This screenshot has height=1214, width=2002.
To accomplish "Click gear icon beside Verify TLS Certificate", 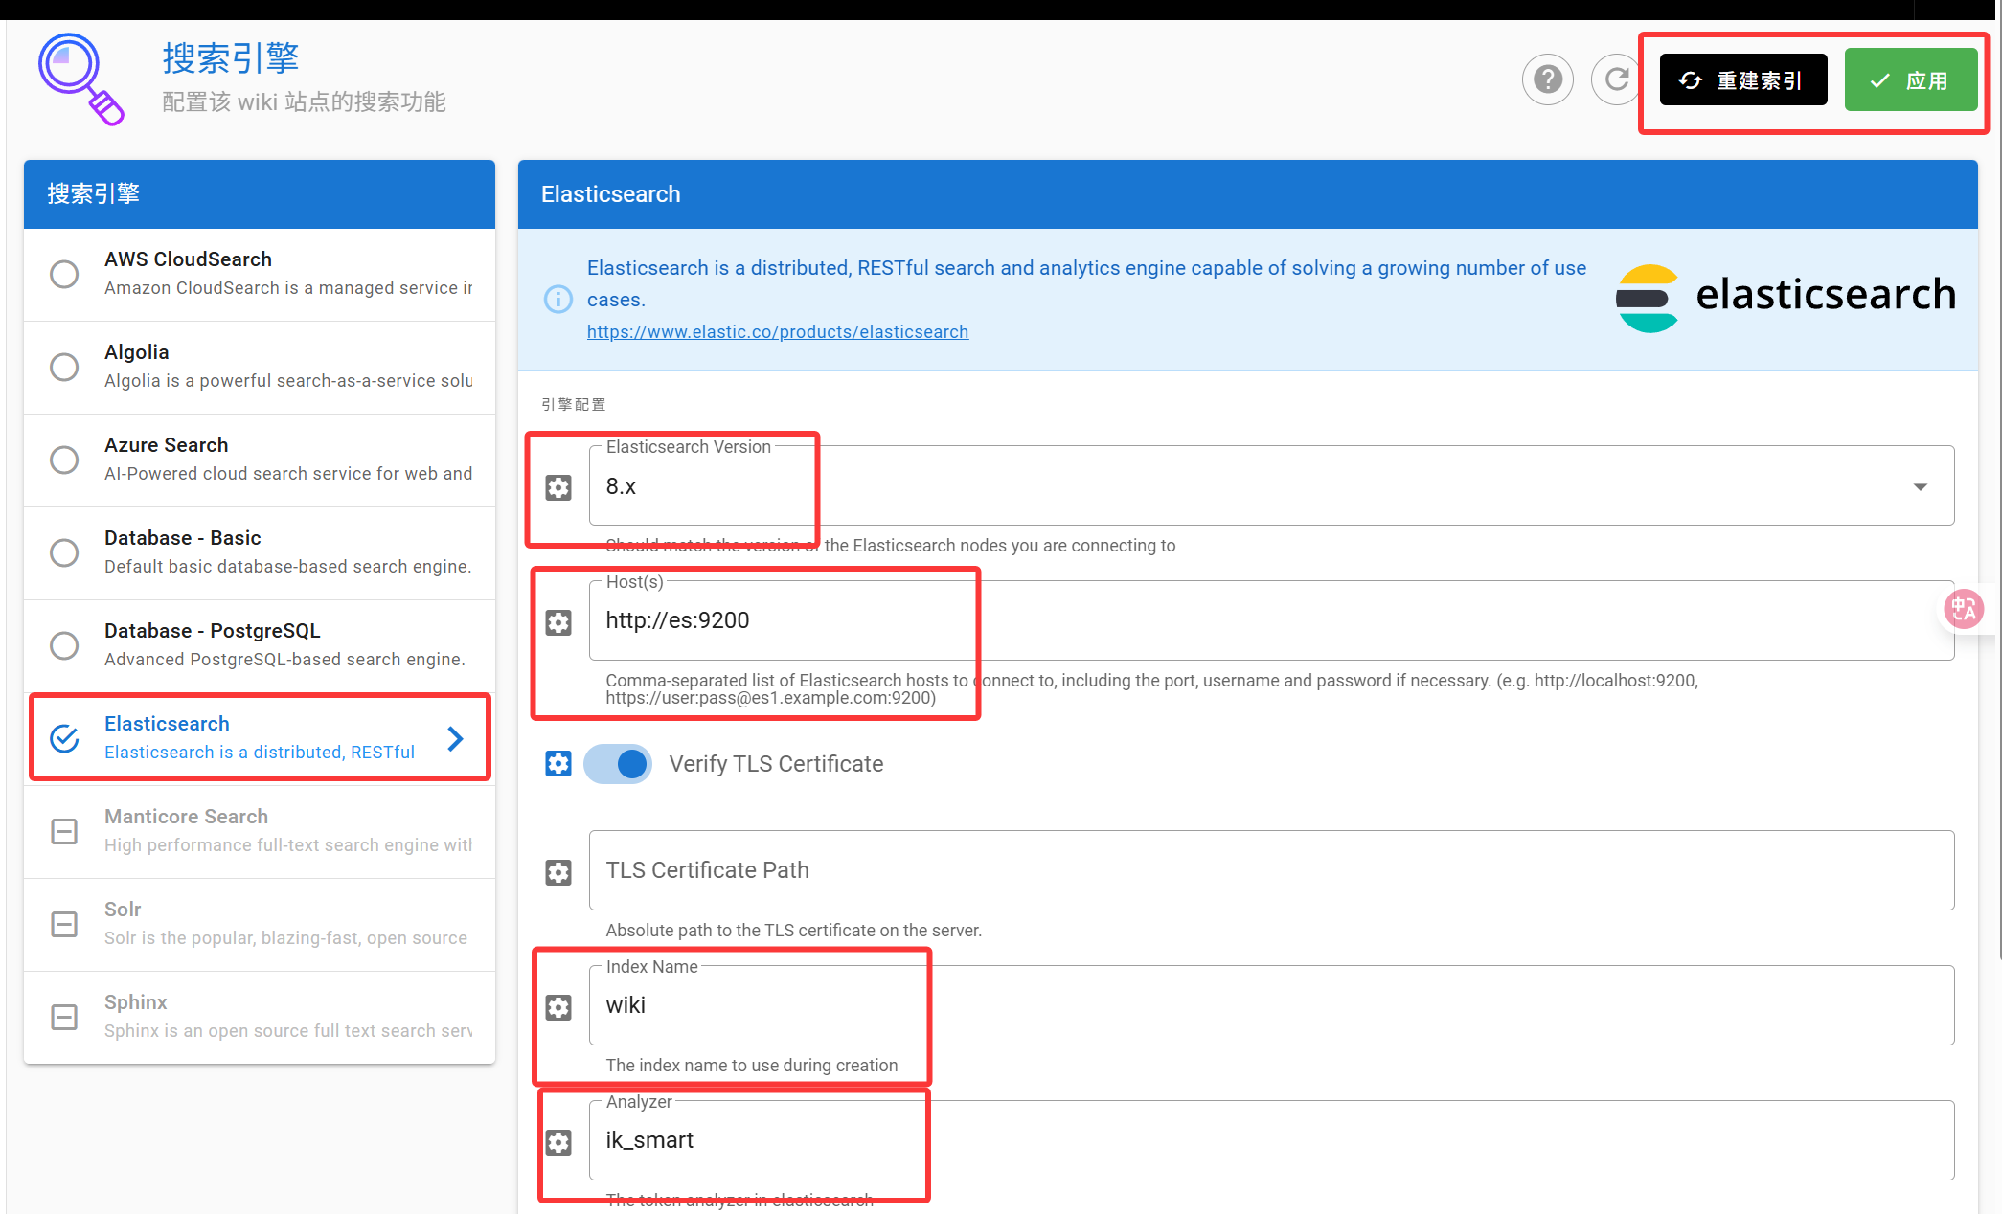I will (x=558, y=763).
